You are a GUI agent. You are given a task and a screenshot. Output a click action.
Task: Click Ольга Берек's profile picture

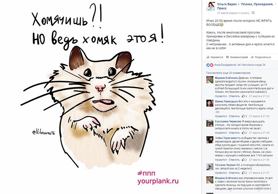coord(211,6)
